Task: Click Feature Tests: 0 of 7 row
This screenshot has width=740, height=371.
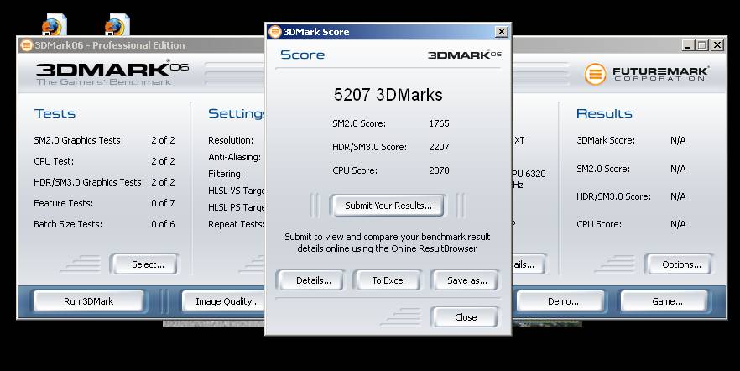Action: point(104,203)
